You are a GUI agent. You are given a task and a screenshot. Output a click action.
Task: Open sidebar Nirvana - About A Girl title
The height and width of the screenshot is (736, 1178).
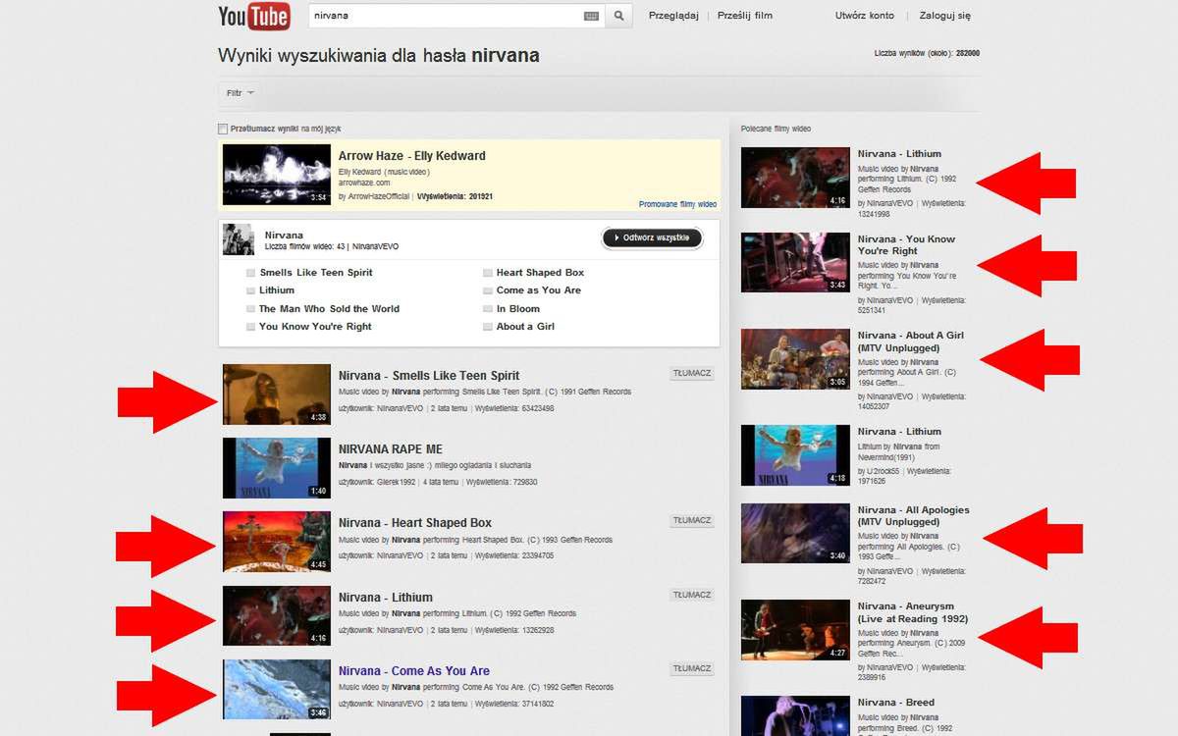[911, 342]
